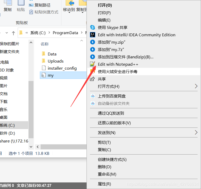Open recent locations dropdown chevron
The image size is (201, 189).
pyautogui.click(x=7, y=33)
